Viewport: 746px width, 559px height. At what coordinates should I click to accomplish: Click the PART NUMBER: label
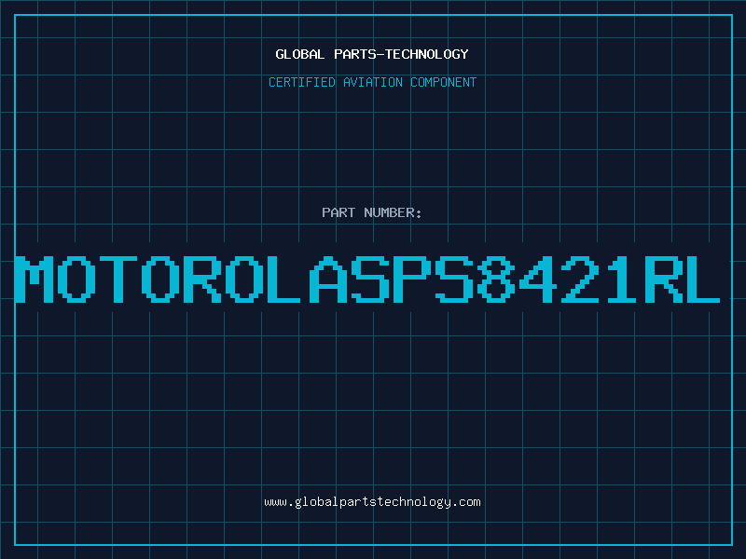tap(372, 212)
